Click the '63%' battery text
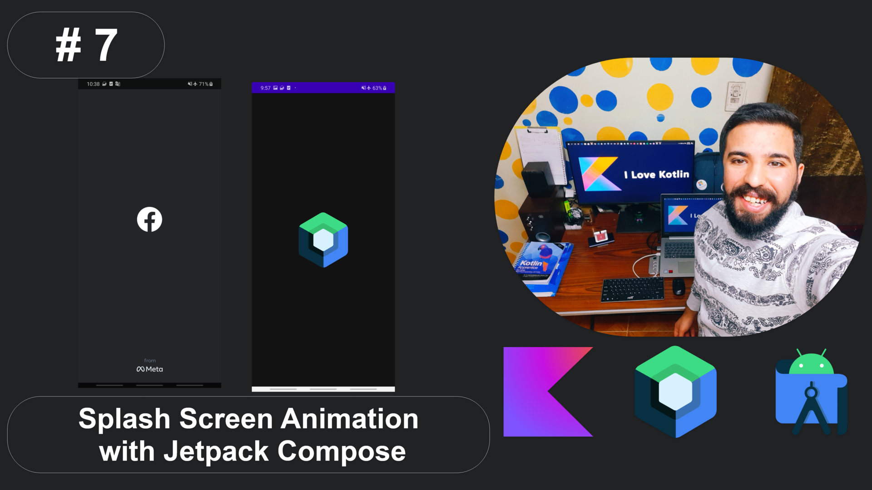Viewport: 872px width, 490px height. [377, 88]
